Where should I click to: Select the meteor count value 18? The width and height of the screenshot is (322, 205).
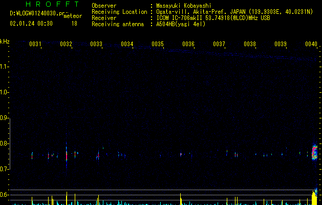pyautogui.click(x=74, y=24)
